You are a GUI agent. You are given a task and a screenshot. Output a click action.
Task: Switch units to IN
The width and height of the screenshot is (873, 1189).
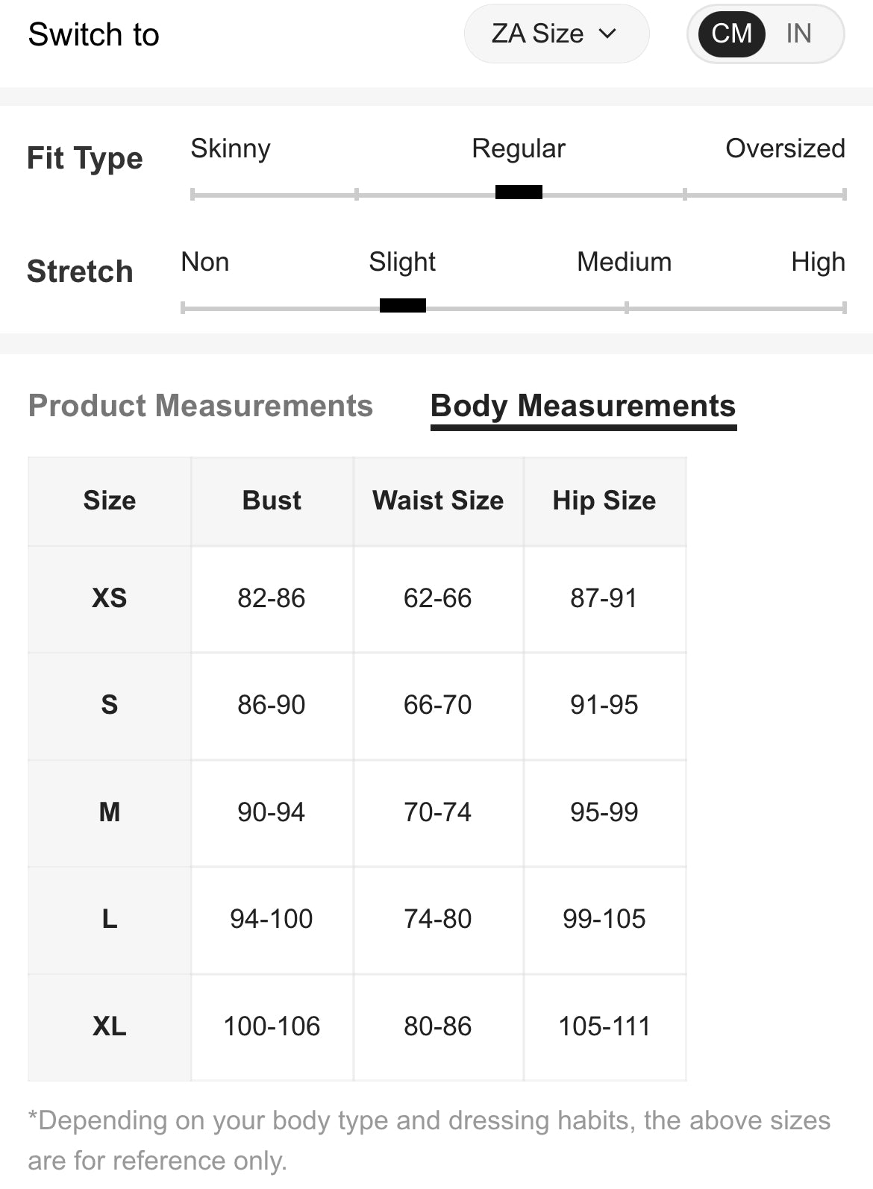pos(798,34)
